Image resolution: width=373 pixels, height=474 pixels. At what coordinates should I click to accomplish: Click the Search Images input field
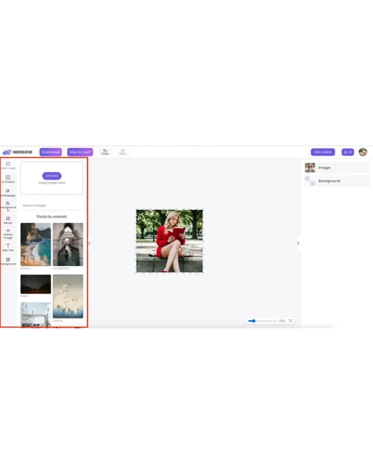[52, 206]
